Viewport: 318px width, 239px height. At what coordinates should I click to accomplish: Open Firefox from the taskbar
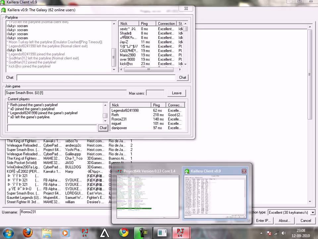pos(27,233)
